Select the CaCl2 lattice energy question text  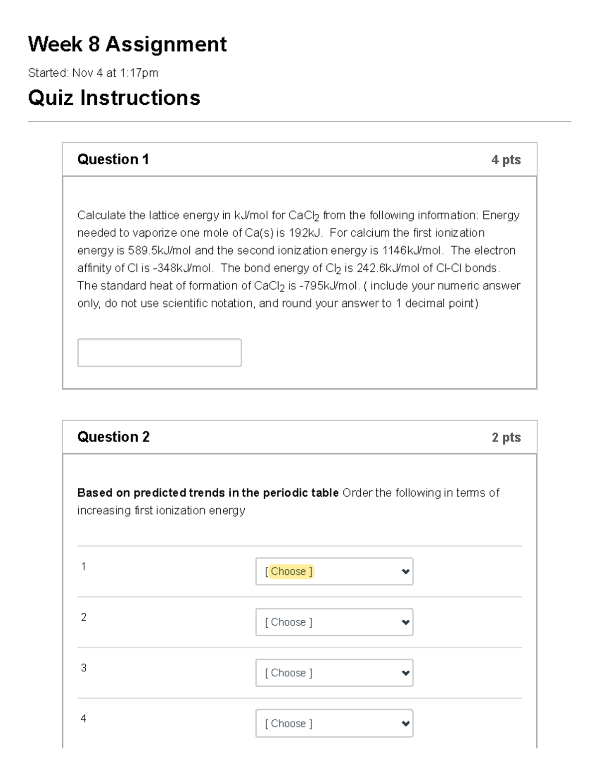298,258
